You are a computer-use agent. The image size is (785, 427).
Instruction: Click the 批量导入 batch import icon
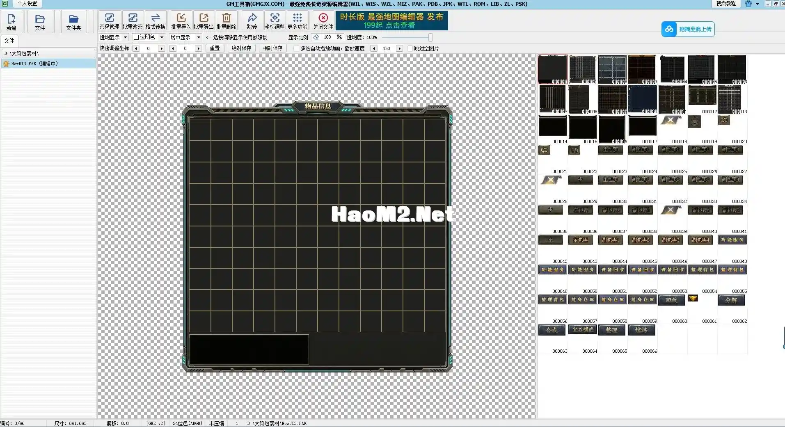[181, 21]
